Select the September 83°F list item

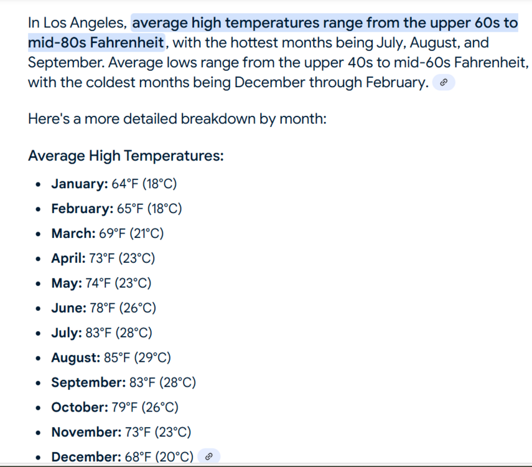point(123,382)
